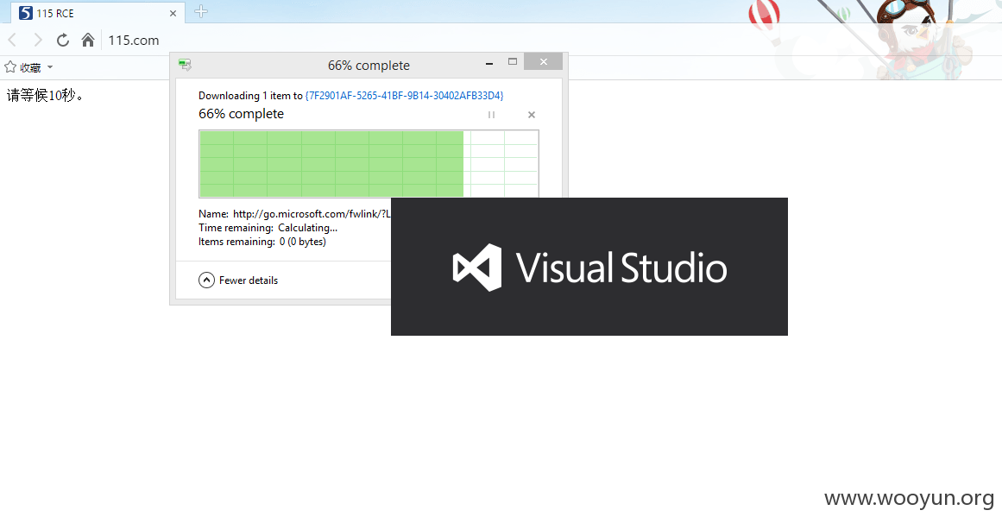This screenshot has width=1002, height=523.
Task: Click the 请等候10秒 page text
Action: (x=45, y=95)
